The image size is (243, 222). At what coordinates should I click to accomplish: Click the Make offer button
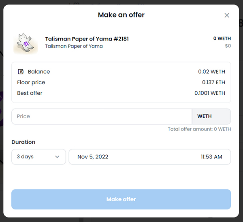(x=121, y=199)
